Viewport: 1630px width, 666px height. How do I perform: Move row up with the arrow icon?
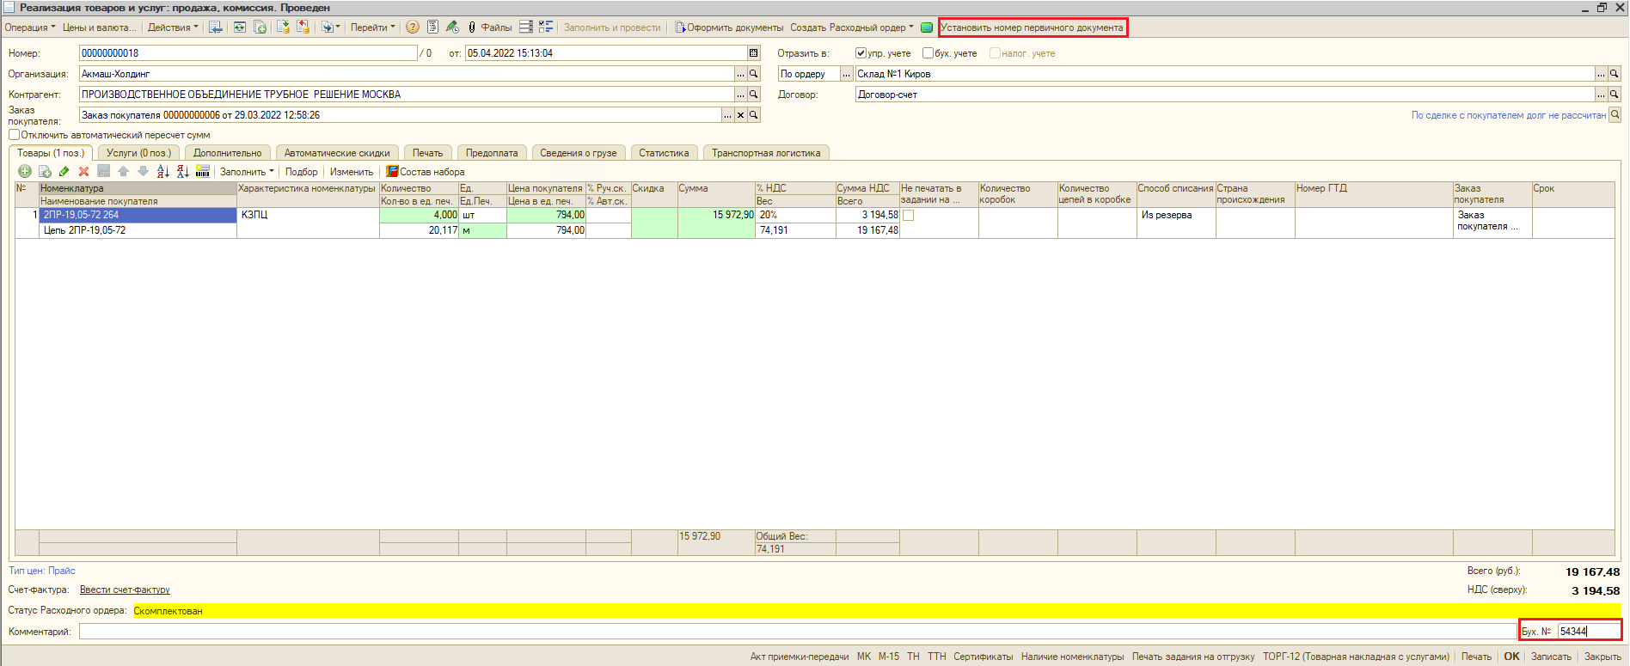click(124, 172)
